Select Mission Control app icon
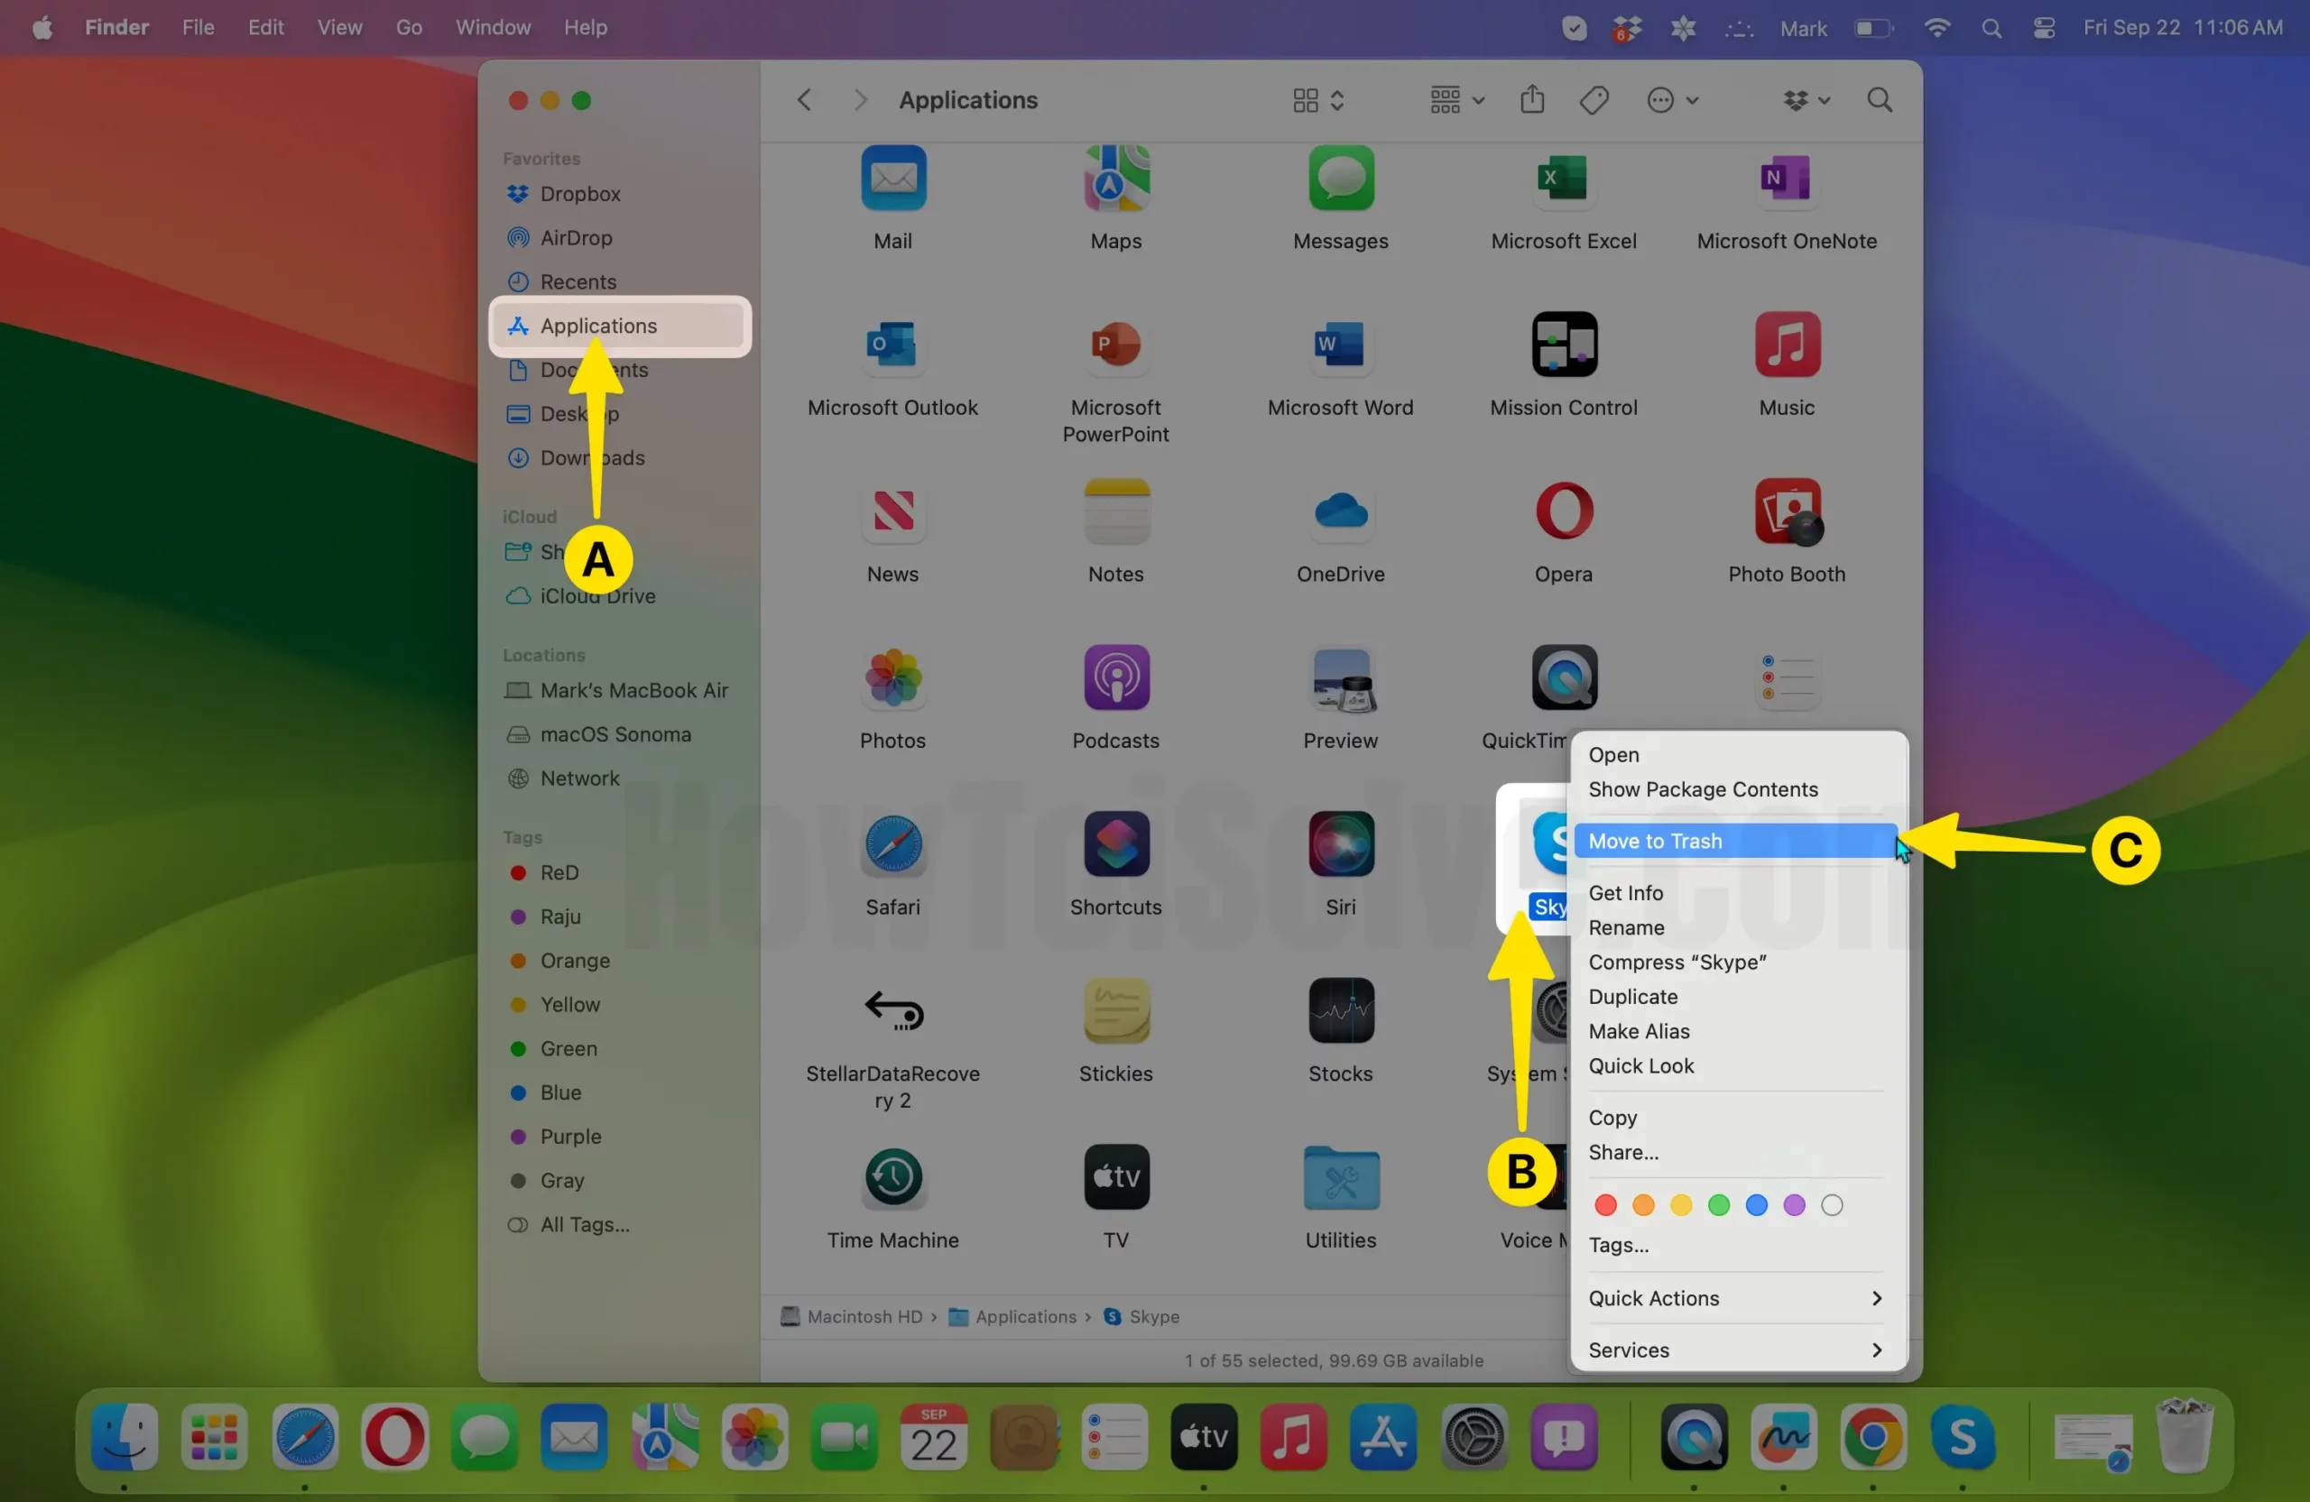 pyautogui.click(x=1564, y=345)
